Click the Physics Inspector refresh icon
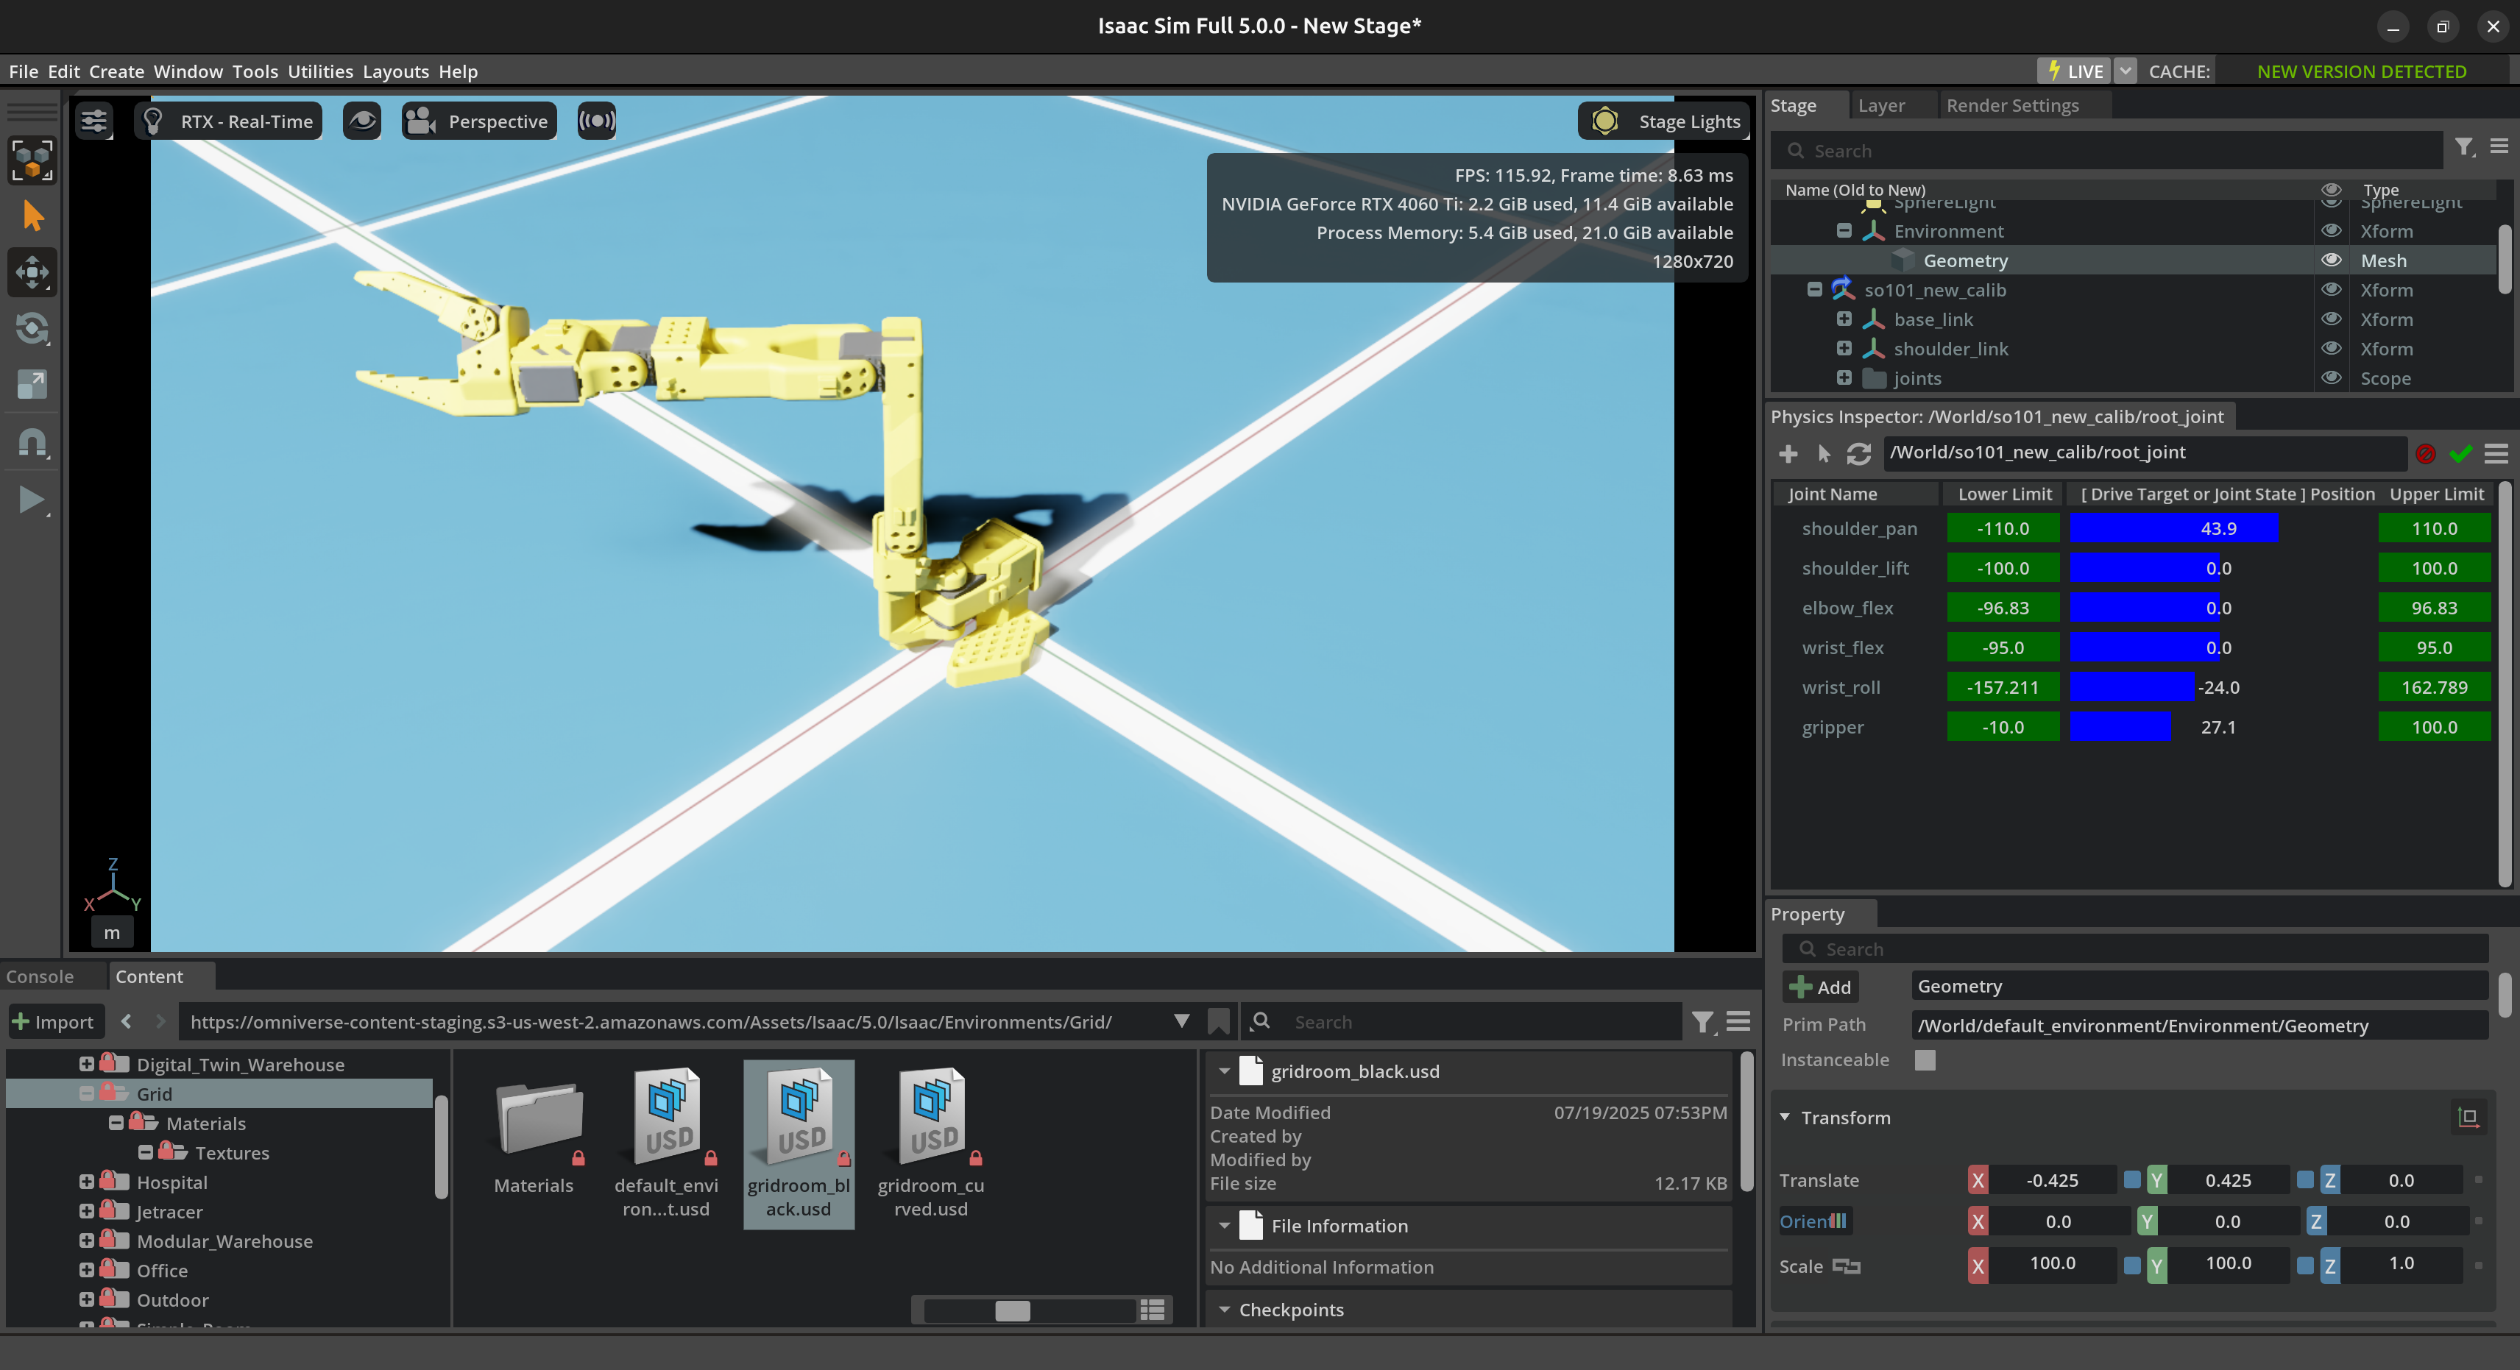Viewport: 2520px width, 1370px height. [x=1858, y=454]
